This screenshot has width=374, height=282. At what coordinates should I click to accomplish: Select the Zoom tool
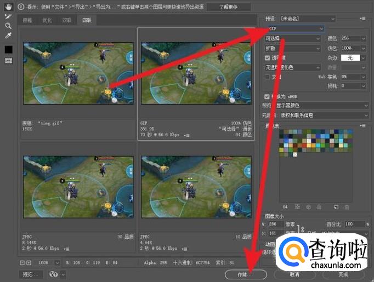pos(8,26)
